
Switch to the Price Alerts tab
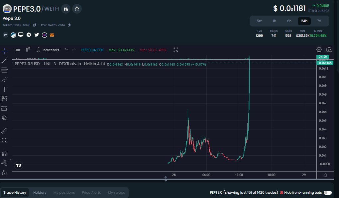pyautogui.click(x=91, y=193)
